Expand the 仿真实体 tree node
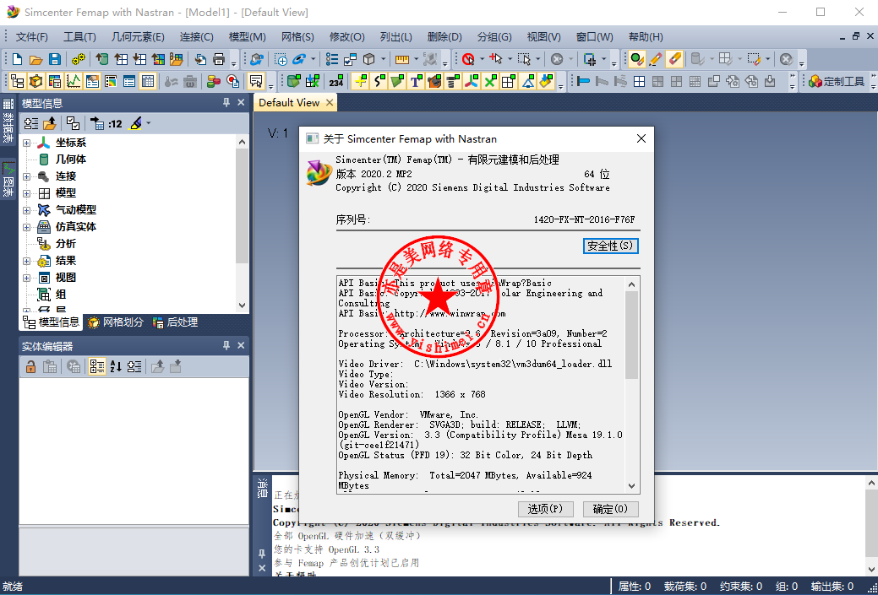Image resolution: width=878 pixels, height=595 pixels. pos(26,227)
